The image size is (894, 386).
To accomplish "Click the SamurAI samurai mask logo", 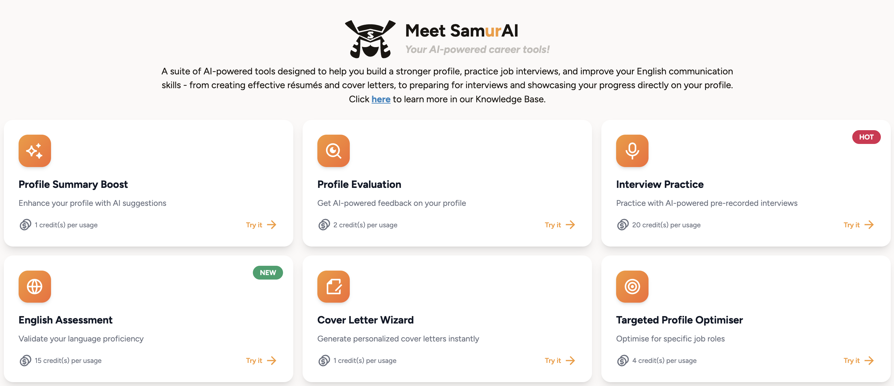I will pos(370,39).
